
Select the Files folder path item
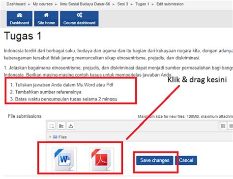60,137
